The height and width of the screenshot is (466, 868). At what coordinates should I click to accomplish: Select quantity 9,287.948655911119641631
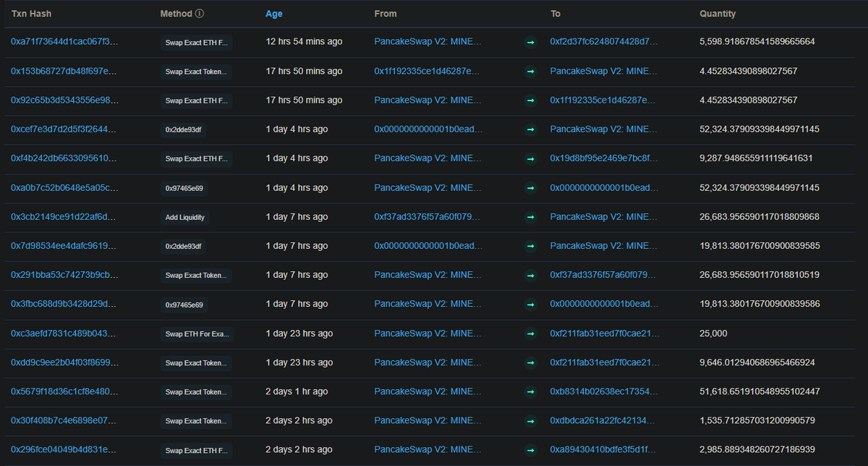point(756,158)
